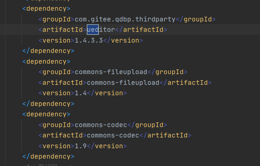
Task: Click the artifactId value commons-codec
Action: coord(113,135)
